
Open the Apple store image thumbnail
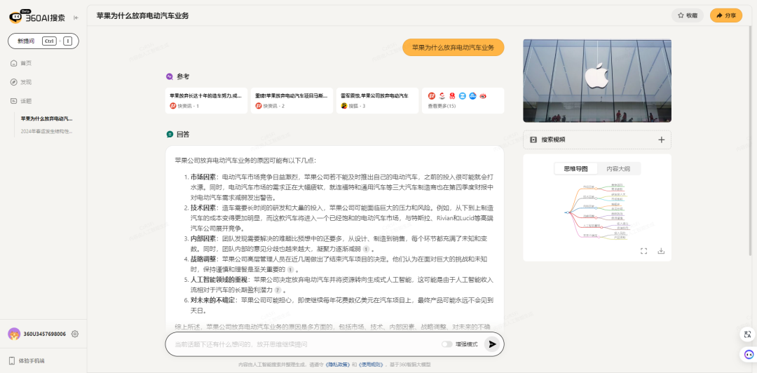[x=596, y=81]
